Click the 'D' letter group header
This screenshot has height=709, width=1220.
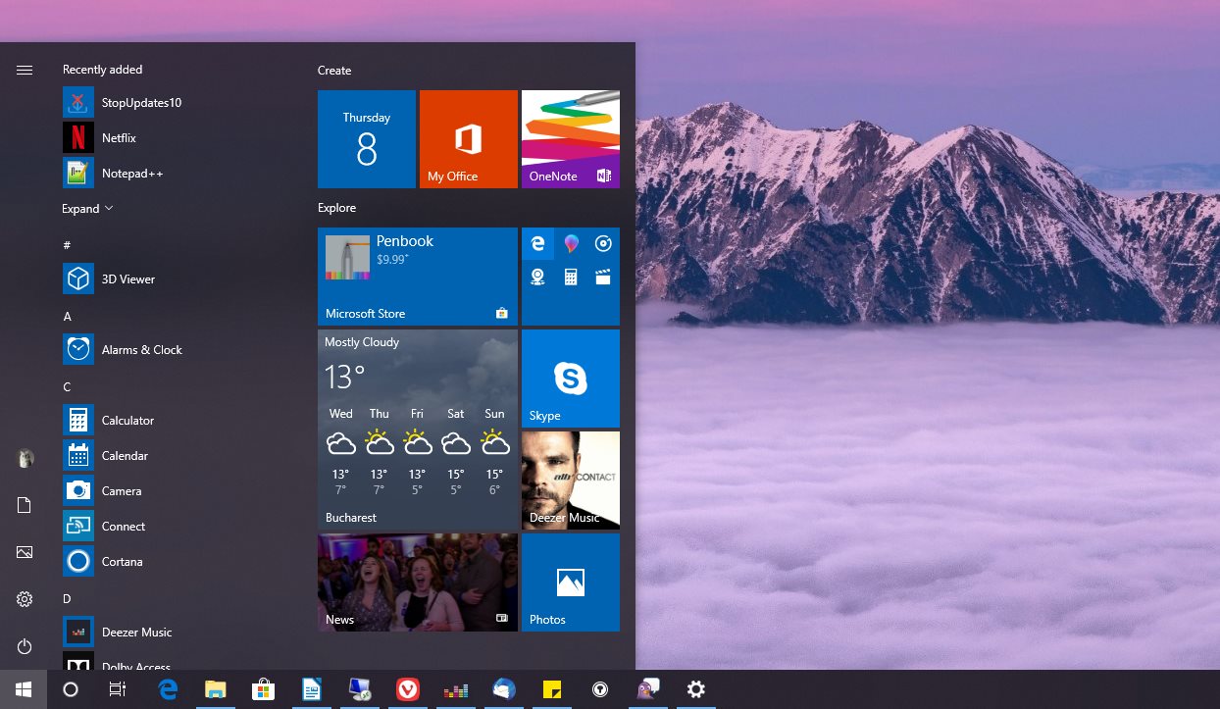(x=67, y=599)
